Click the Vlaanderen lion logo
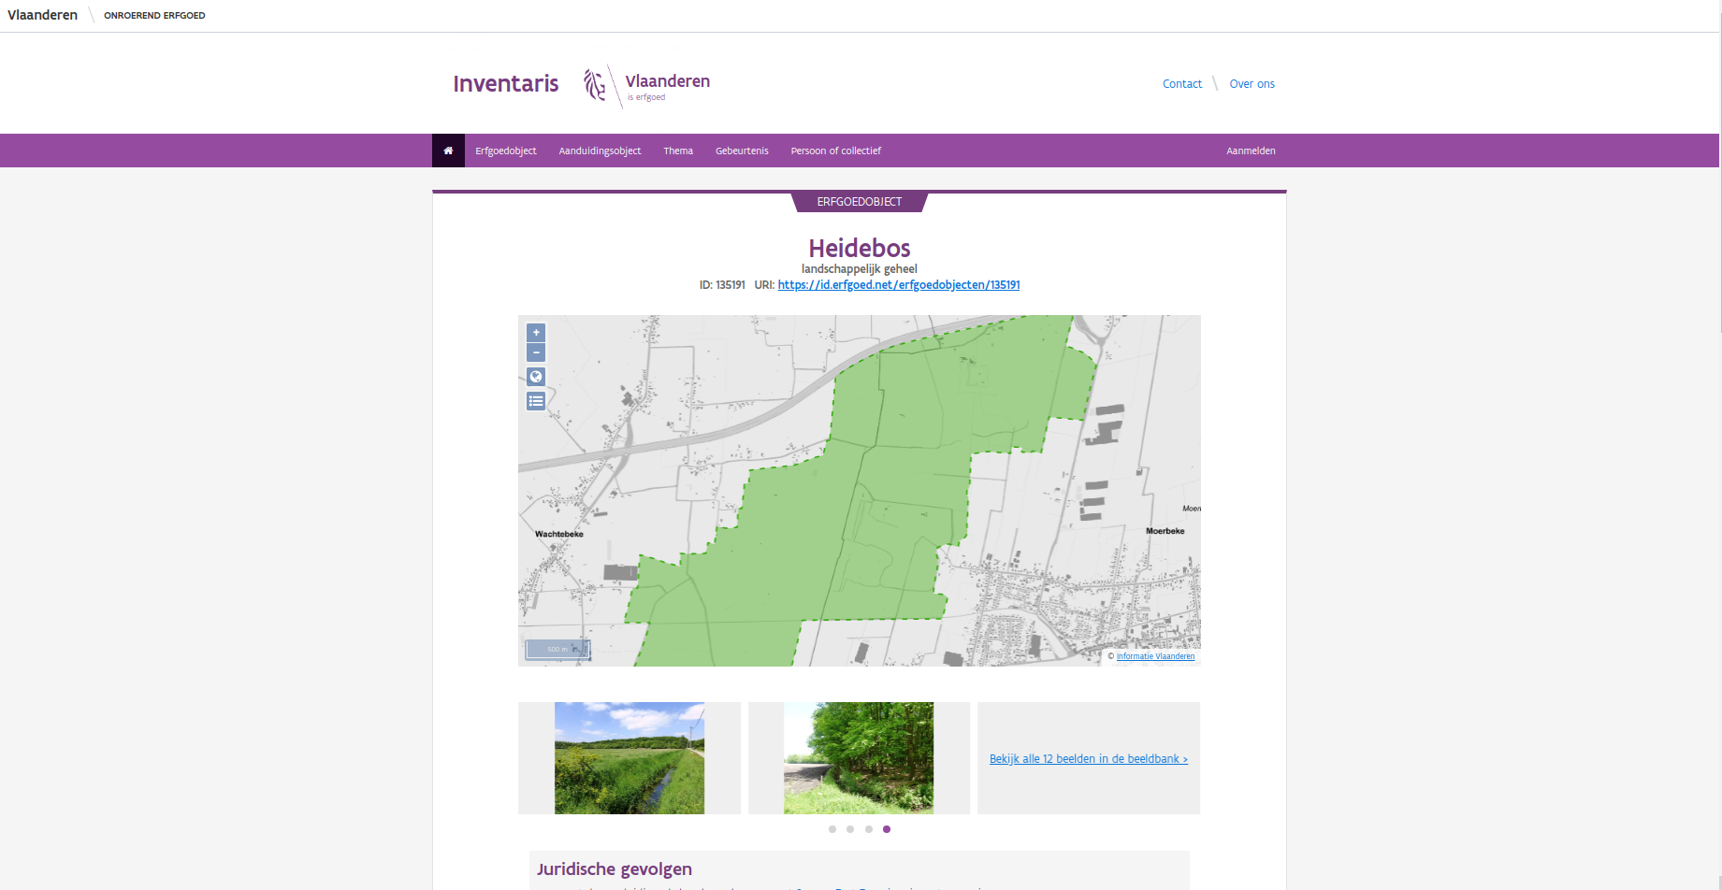Screen dimensions: 1722x890 tap(595, 84)
